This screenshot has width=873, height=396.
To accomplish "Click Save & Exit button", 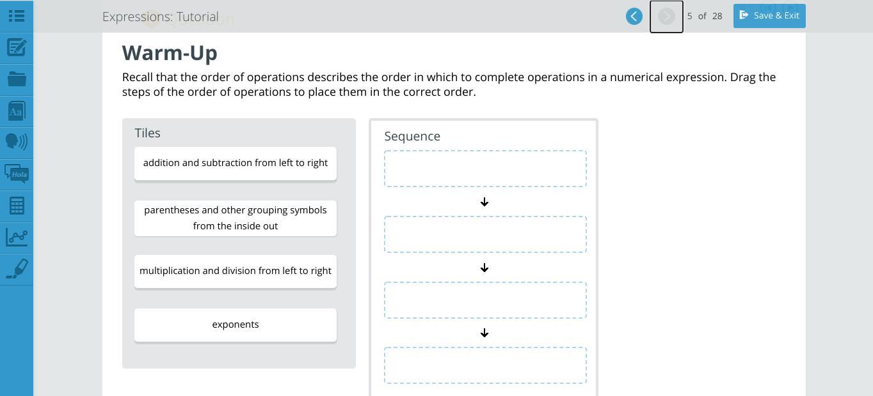I will point(769,15).
